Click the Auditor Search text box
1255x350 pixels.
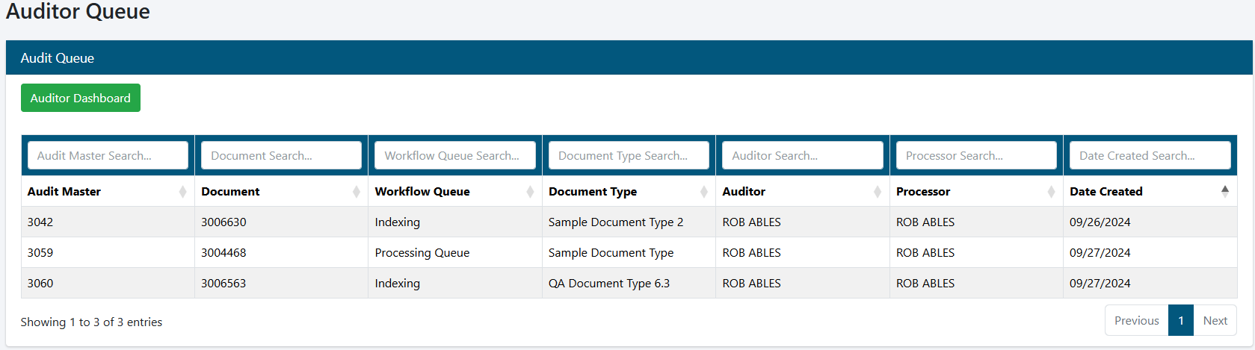802,155
